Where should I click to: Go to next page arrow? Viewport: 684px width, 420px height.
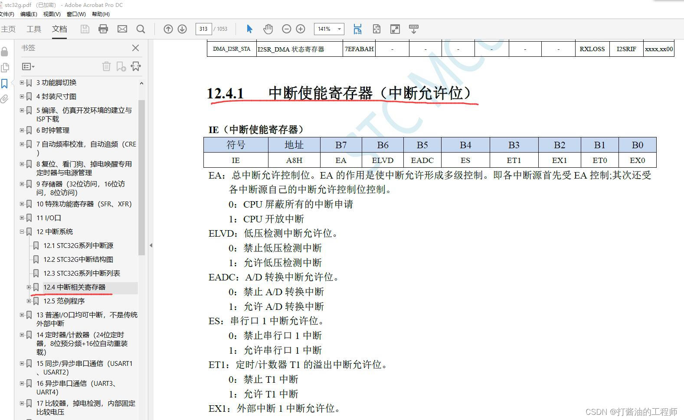(182, 29)
